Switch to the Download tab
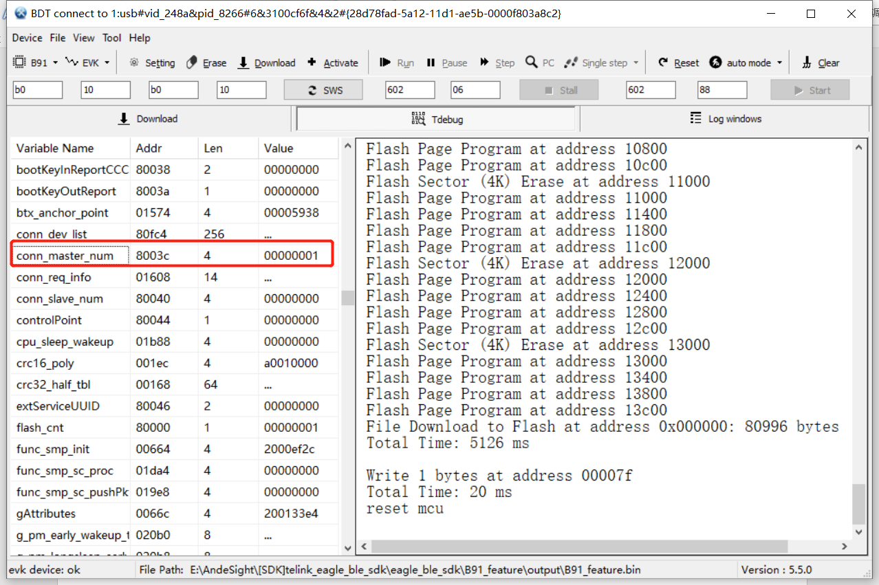The height and width of the screenshot is (585, 879). (148, 119)
